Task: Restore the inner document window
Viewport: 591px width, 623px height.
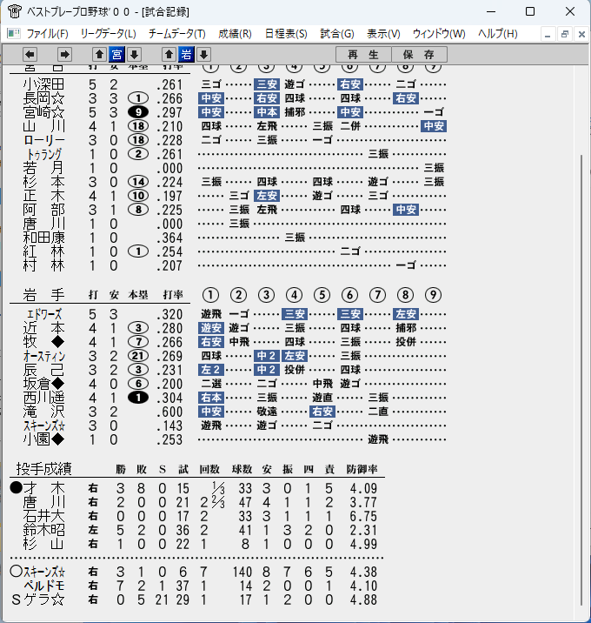Action: click(x=564, y=34)
